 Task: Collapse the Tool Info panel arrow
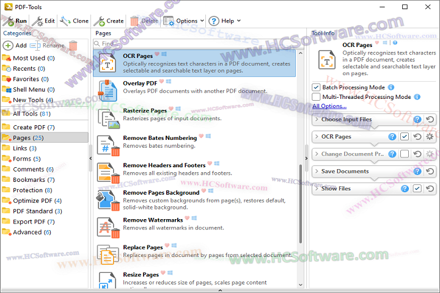[306, 159]
